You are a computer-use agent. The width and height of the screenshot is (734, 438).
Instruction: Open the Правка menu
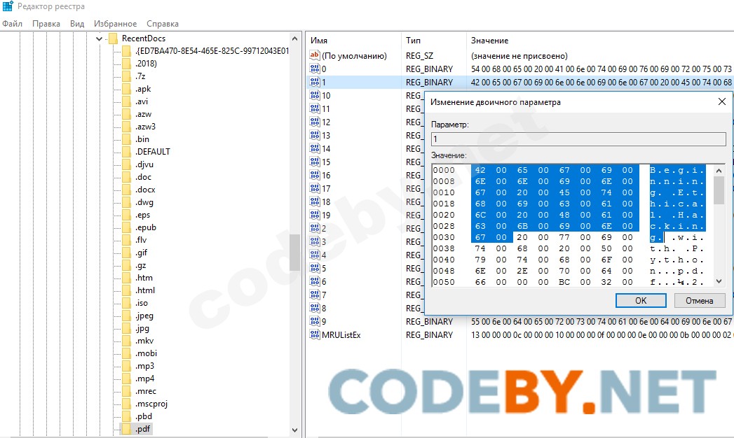(x=46, y=24)
